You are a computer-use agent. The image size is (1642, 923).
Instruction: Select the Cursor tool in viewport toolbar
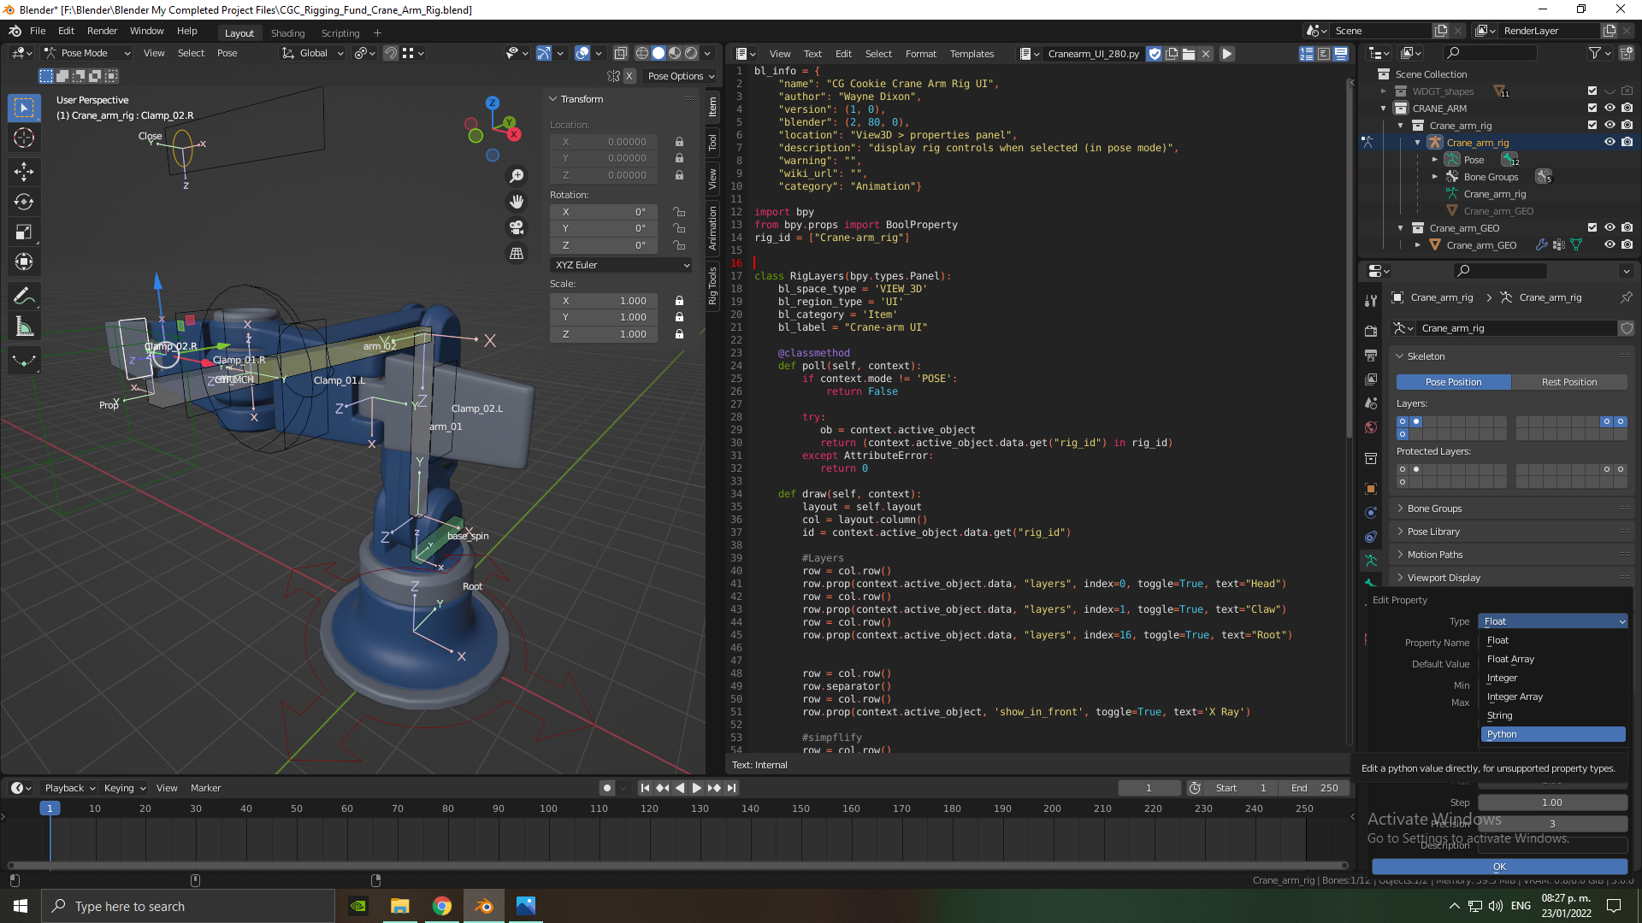coord(24,138)
